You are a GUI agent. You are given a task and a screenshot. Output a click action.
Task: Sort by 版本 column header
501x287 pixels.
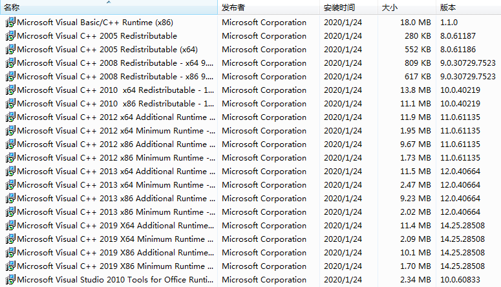click(x=447, y=8)
